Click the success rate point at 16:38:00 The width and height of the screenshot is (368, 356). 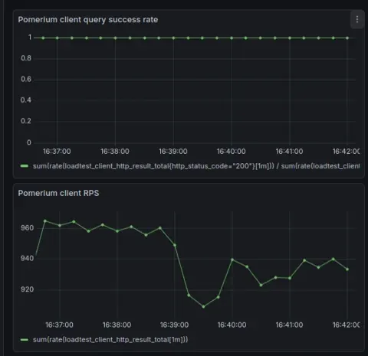(x=115, y=38)
